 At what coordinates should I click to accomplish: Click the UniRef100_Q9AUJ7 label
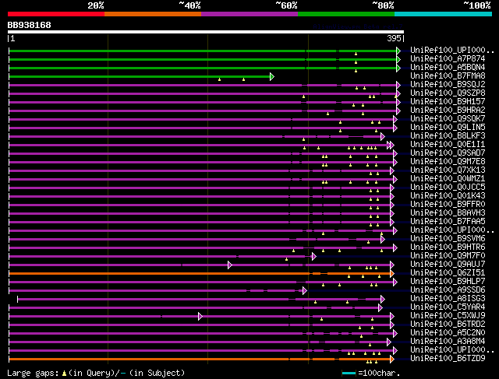(448, 265)
